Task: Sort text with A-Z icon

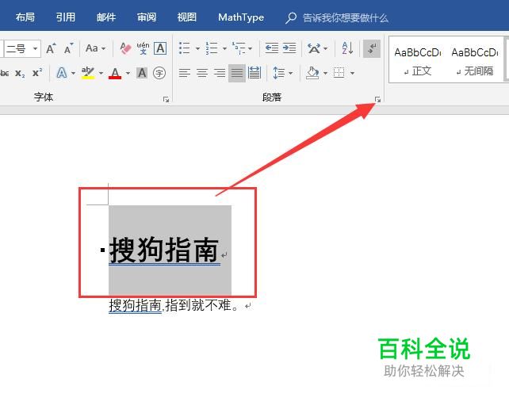Action: point(347,48)
